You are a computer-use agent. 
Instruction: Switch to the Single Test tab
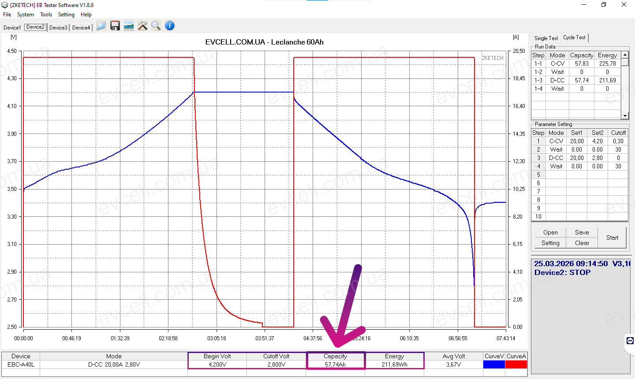point(546,38)
